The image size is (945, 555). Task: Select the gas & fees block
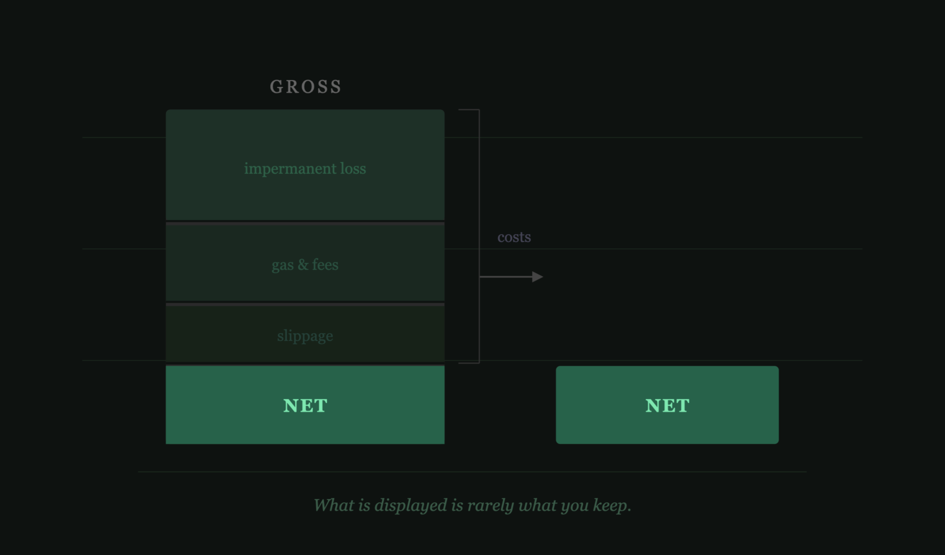coord(305,262)
